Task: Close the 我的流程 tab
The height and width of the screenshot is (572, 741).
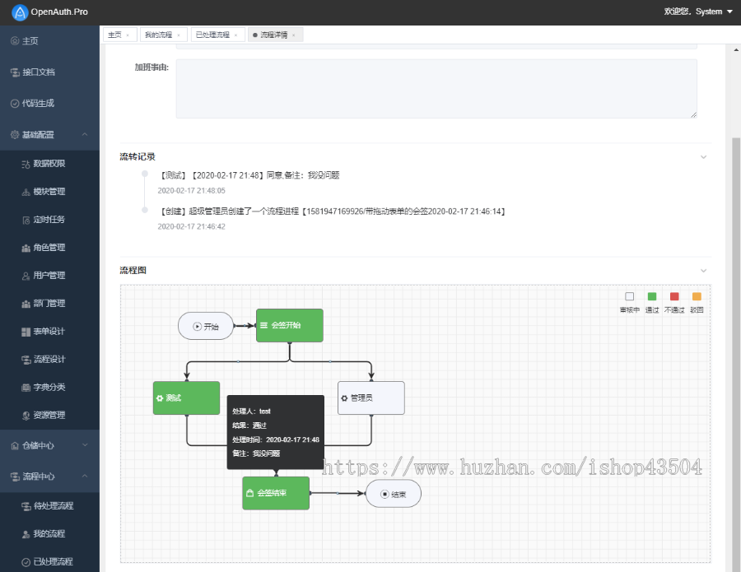Action: 178,35
